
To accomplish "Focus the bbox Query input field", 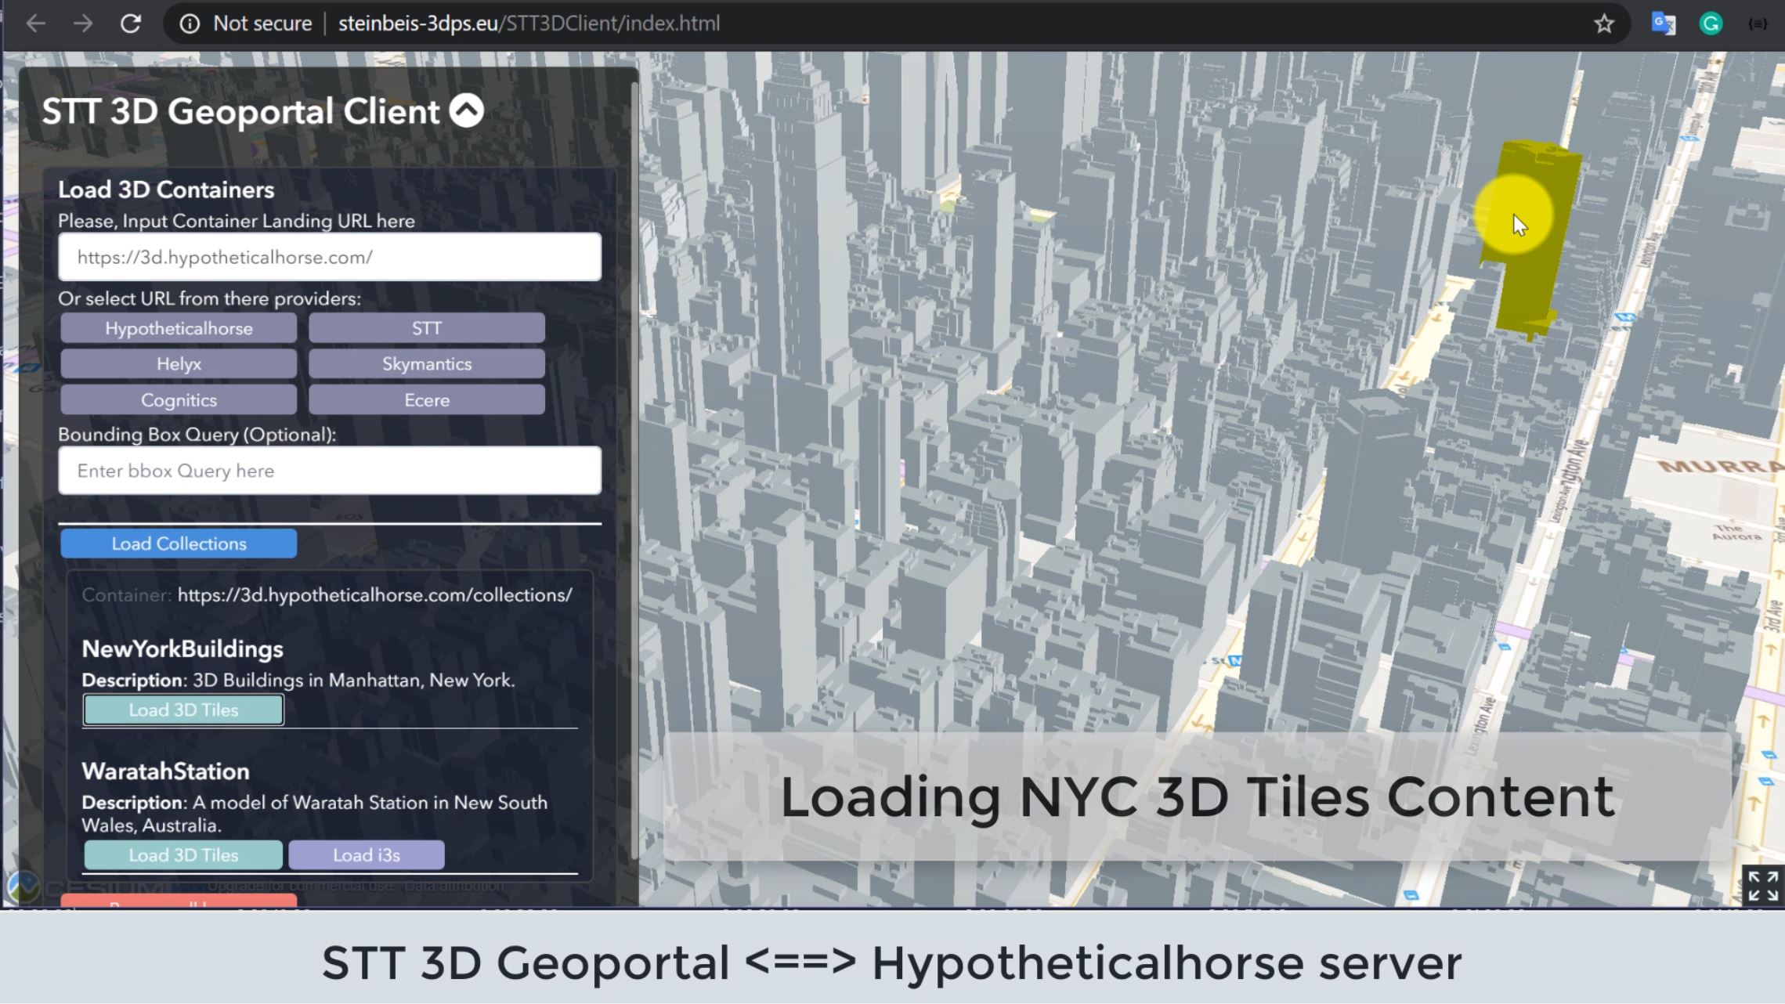I will click(330, 471).
